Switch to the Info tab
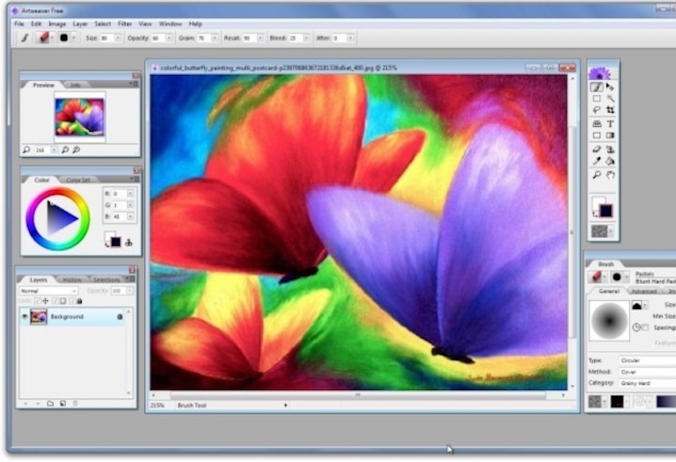676x462 pixels. pyautogui.click(x=75, y=85)
